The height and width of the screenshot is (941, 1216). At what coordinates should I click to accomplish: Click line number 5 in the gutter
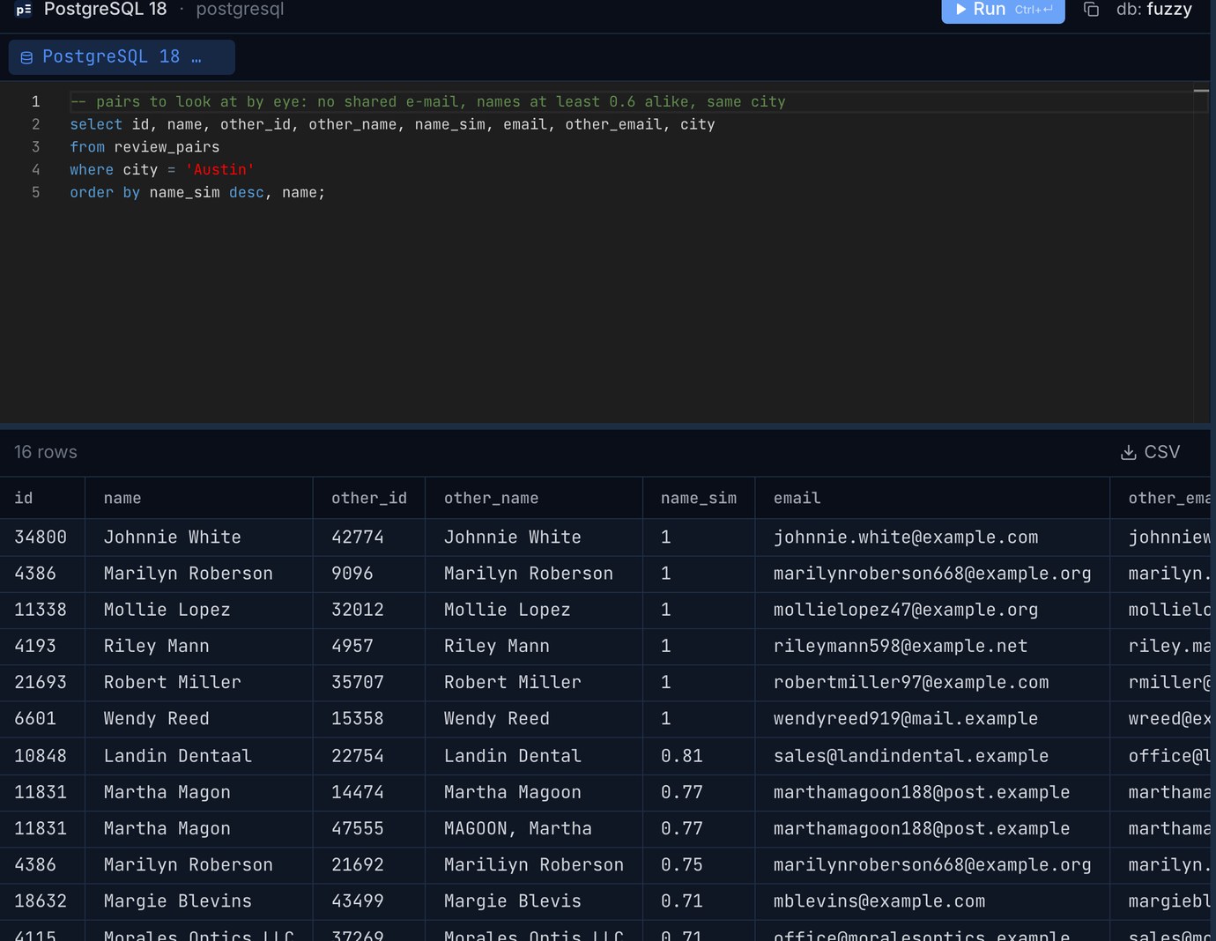[x=36, y=192]
